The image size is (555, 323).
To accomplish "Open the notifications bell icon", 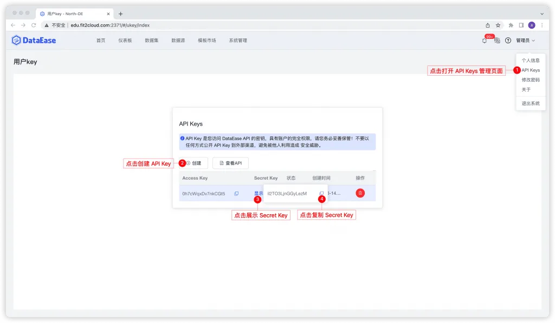I will [x=484, y=41].
